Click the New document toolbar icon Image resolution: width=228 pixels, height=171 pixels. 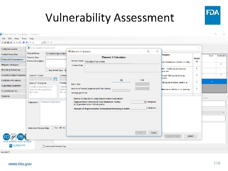[x=2, y=42]
